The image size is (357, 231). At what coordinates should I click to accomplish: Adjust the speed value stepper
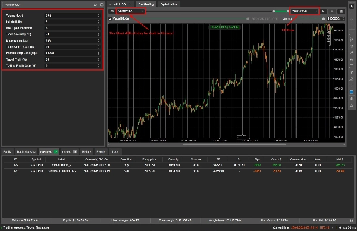pyautogui.click(x=343, y=18)
